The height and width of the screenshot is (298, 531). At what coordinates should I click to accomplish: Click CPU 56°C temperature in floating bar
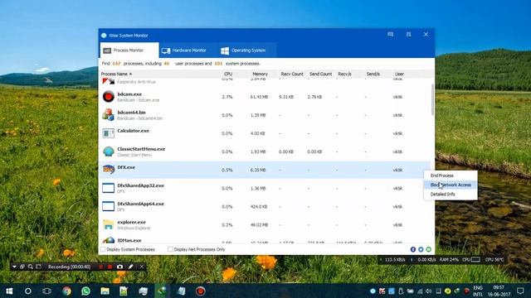(494, 260)
